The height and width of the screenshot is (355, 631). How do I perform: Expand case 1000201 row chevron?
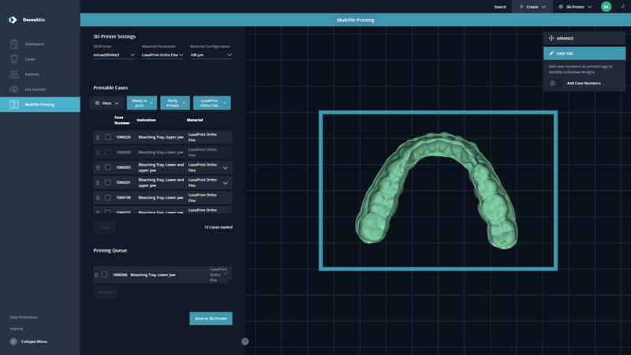[x=226, y=183]
